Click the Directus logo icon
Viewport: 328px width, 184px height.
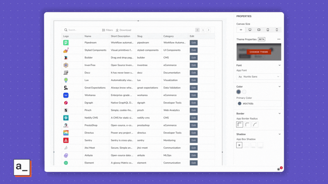pyautogui.click(x=66, y=133)
